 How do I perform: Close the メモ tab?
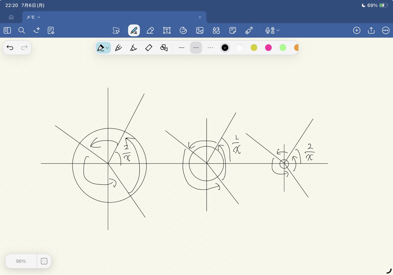[x=200, y=17]
